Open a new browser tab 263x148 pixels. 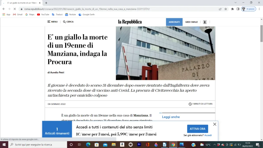pos(46,3)
